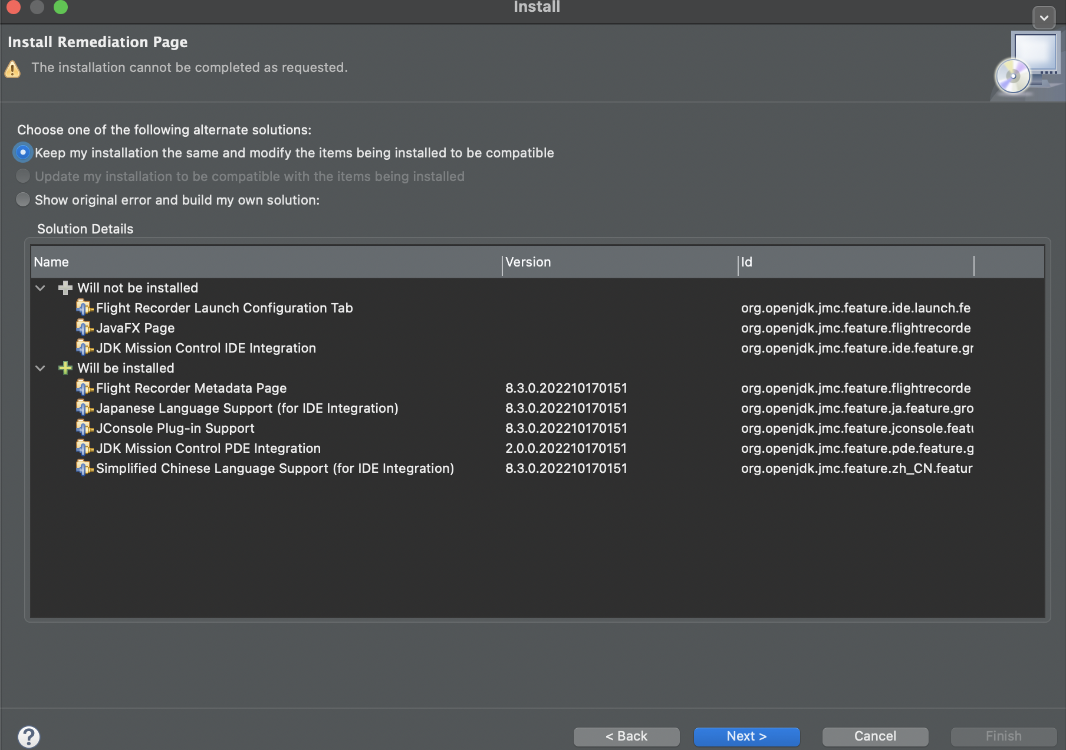
Task: Select Update my installation to be compatible
Action: (x=23, y=176)
